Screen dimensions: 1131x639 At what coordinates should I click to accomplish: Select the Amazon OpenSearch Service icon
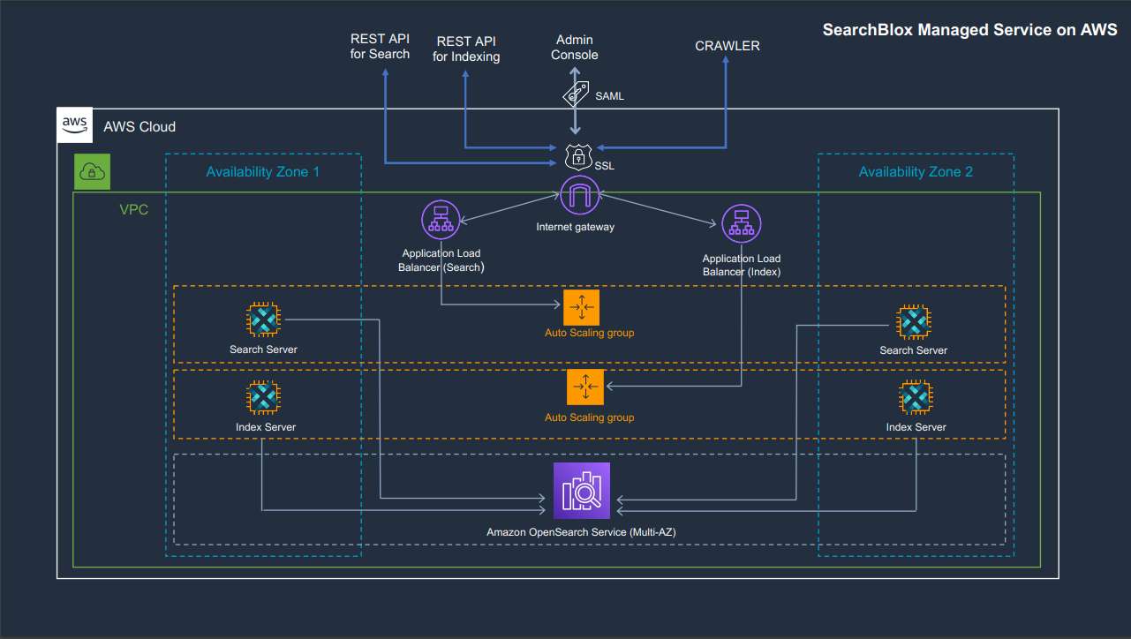coord(582,490)
